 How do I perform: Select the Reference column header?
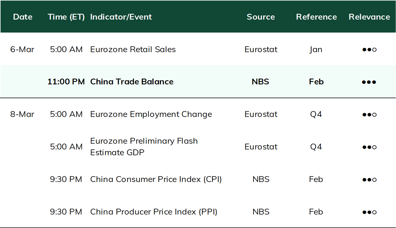tap(316, 17)
